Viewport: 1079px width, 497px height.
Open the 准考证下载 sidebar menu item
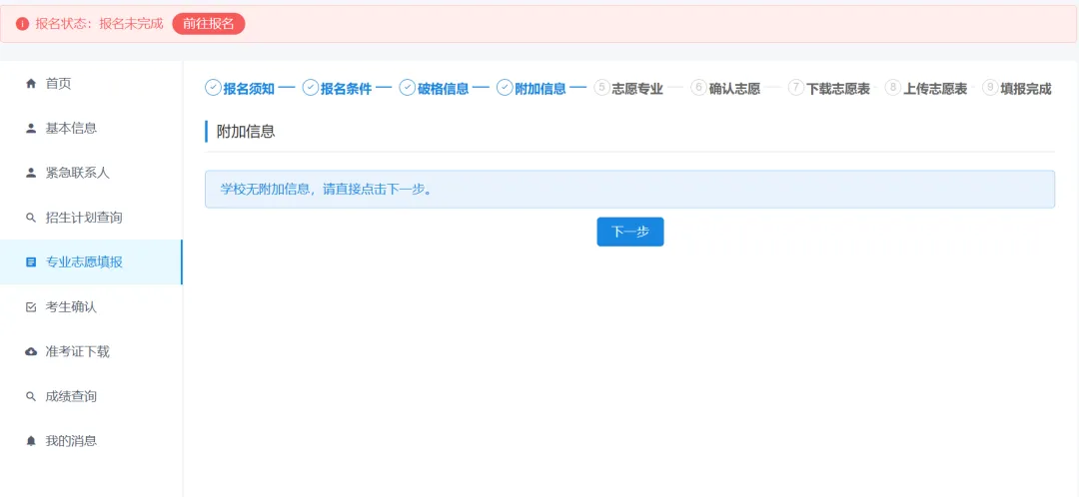pos(91,352)
